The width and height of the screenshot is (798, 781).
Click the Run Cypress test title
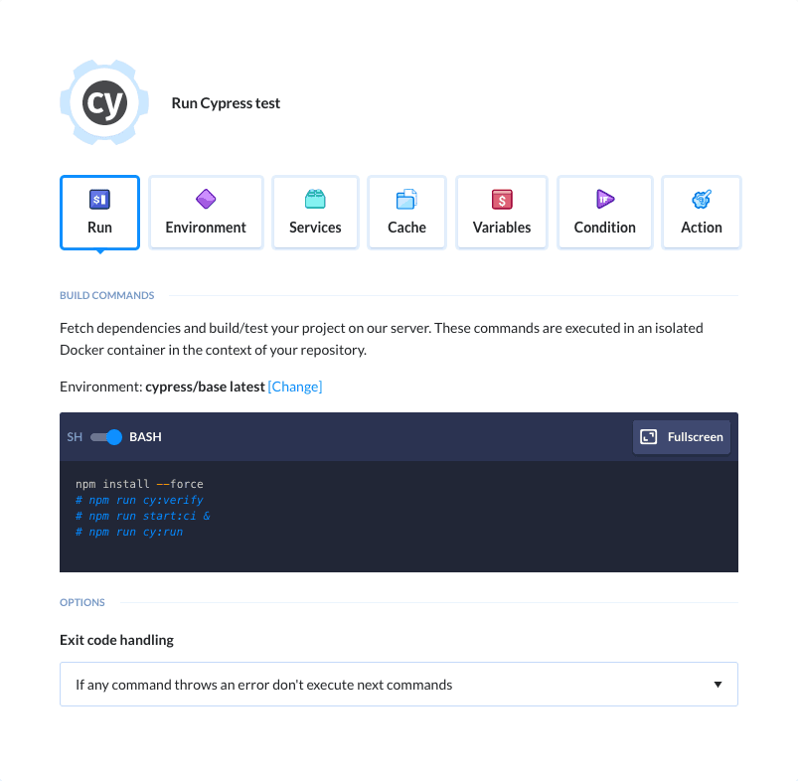tap(226, 103)
